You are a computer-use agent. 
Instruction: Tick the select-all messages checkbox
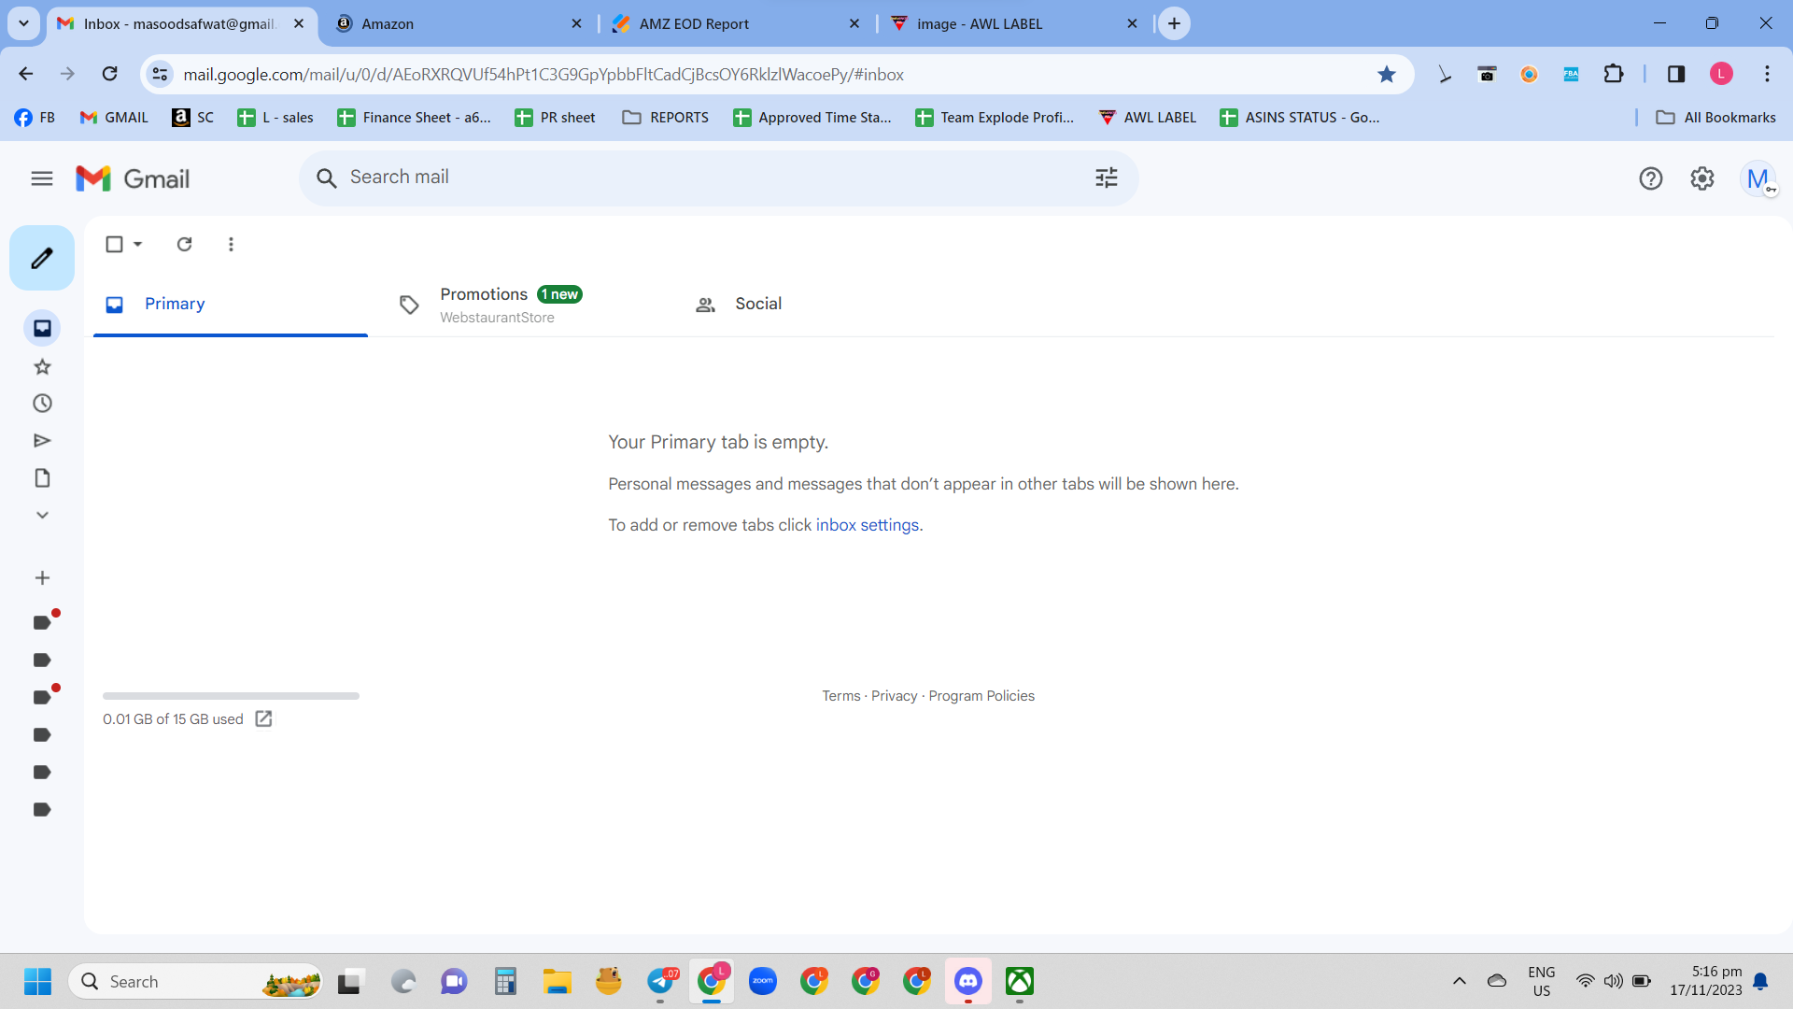[x=114, y=244]
